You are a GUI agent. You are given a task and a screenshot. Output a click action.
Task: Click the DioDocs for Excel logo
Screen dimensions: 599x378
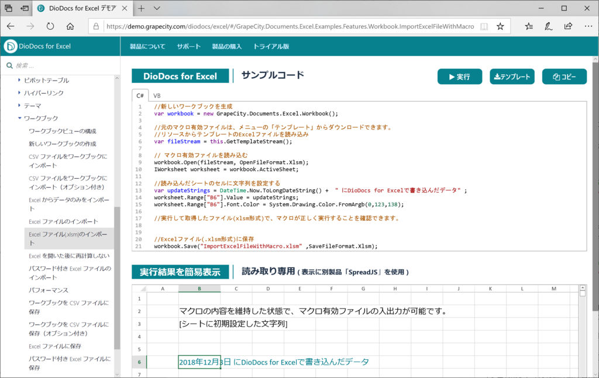[x=37, y=46]
